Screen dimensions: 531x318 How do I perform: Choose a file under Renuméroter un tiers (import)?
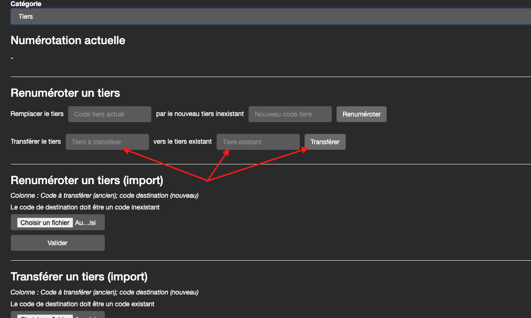pyautogui.click(x=46, y=223)
